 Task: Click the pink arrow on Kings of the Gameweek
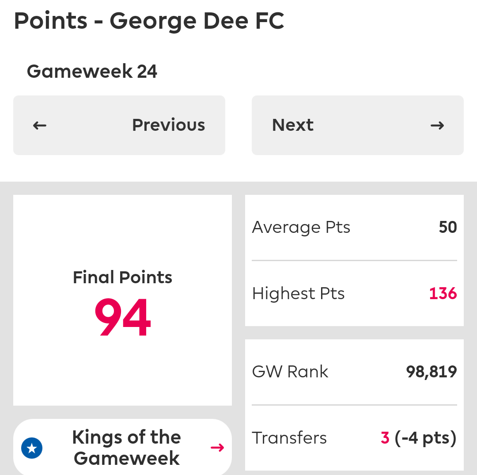pyautogui.click(x=217, y=448)
